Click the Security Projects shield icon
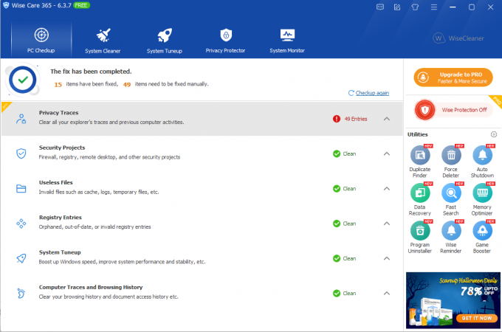This screenshot has height=332, width=502. click(x=21, y=153)
